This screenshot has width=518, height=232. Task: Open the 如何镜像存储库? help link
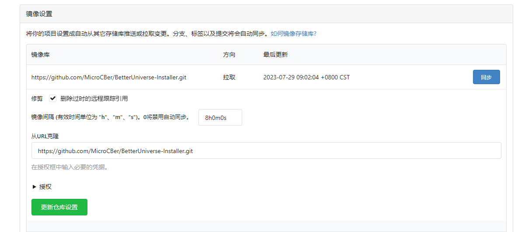pos(293,34)
